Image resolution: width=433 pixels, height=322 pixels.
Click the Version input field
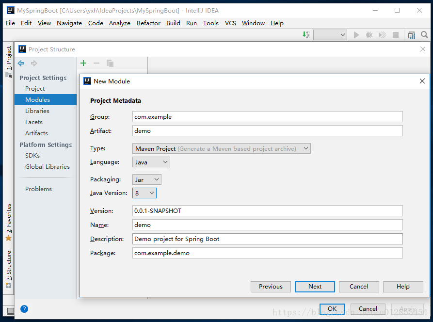[267, 211]
